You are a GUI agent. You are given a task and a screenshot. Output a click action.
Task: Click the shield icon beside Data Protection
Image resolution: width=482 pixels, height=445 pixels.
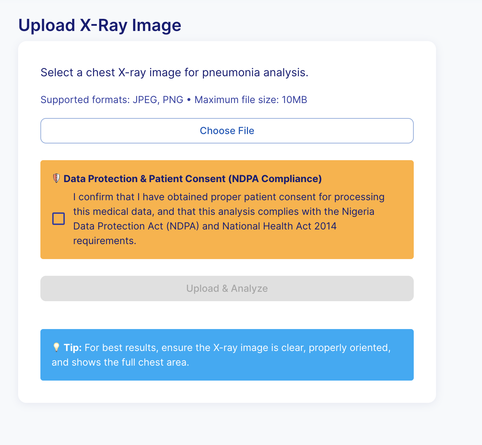pos(56,179)
